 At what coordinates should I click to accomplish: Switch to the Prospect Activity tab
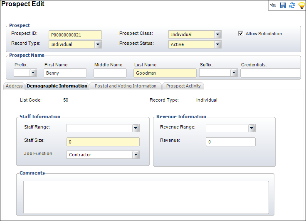pyautogui.click(x=183, y=86)
